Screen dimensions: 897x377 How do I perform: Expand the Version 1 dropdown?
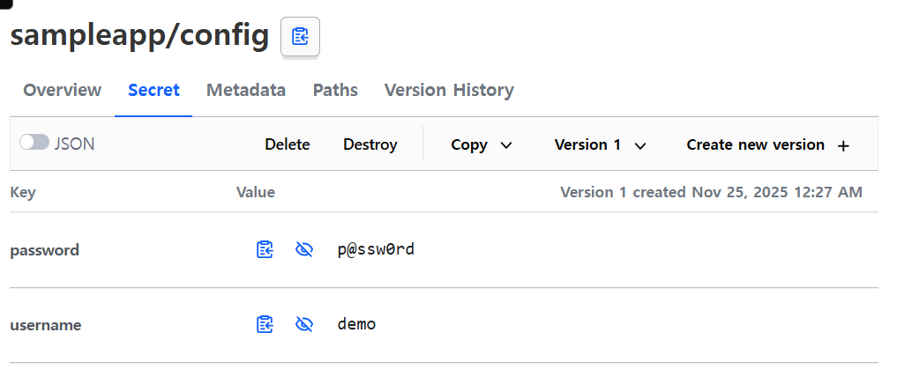600,144
